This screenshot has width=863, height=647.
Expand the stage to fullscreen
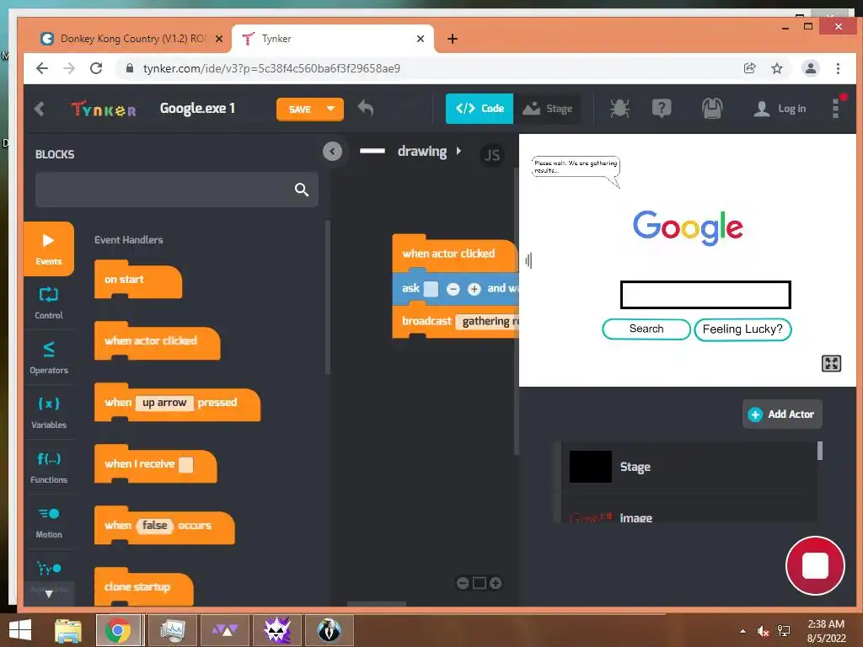tap(831, 364)
